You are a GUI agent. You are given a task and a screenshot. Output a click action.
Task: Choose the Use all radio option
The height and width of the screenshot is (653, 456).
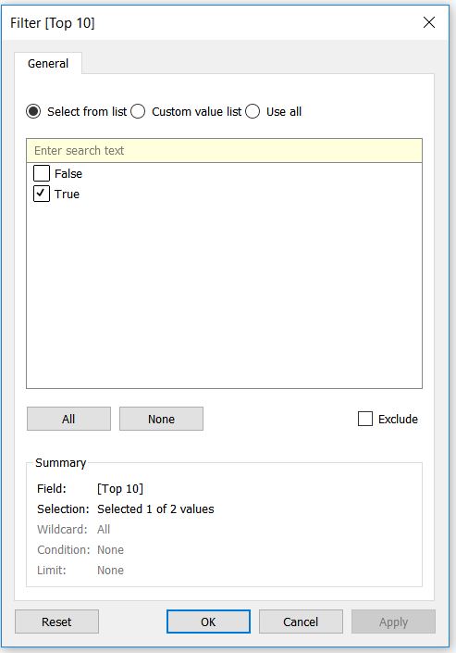coord(253,111)
